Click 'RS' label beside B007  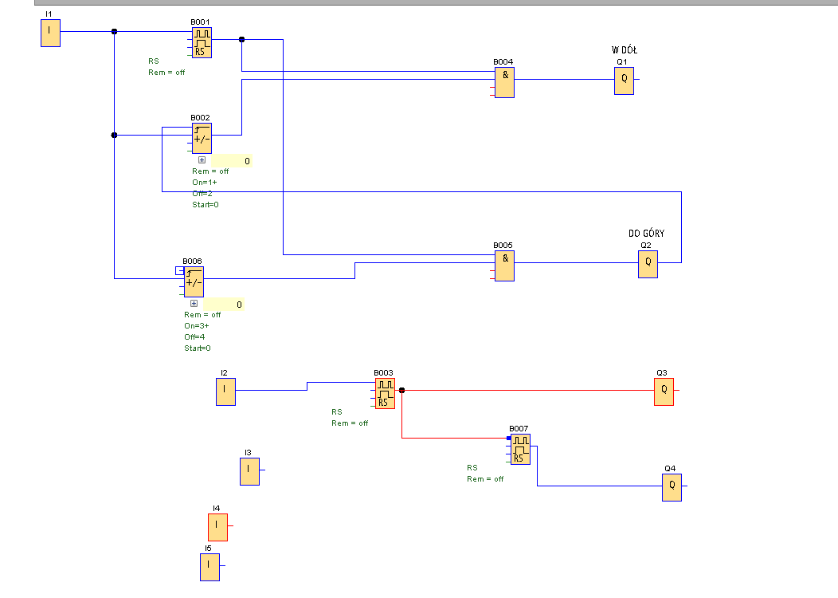472,467
